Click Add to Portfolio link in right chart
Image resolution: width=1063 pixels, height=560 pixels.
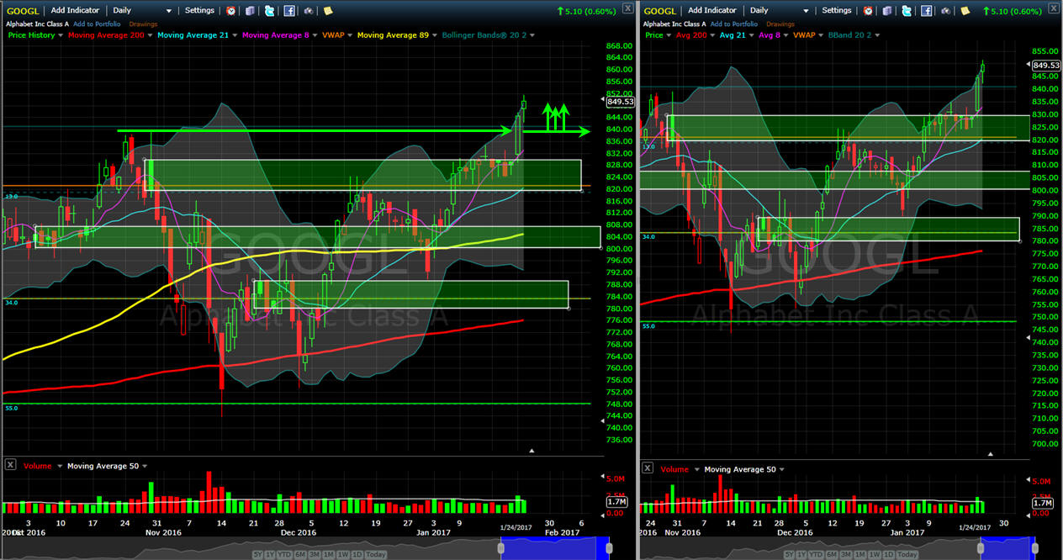[734, 24]
